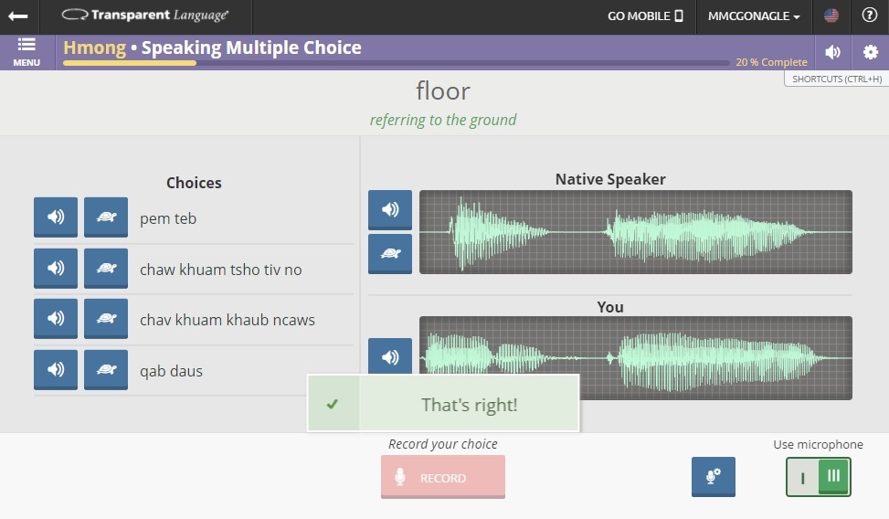This screenshot has width=889, height=519.
Task: Play audio for 'chav khuam khaub ncaws'
Action: 56,318
